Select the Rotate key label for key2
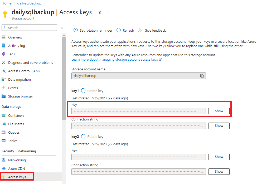257x184 pixels. coord(95,137)
